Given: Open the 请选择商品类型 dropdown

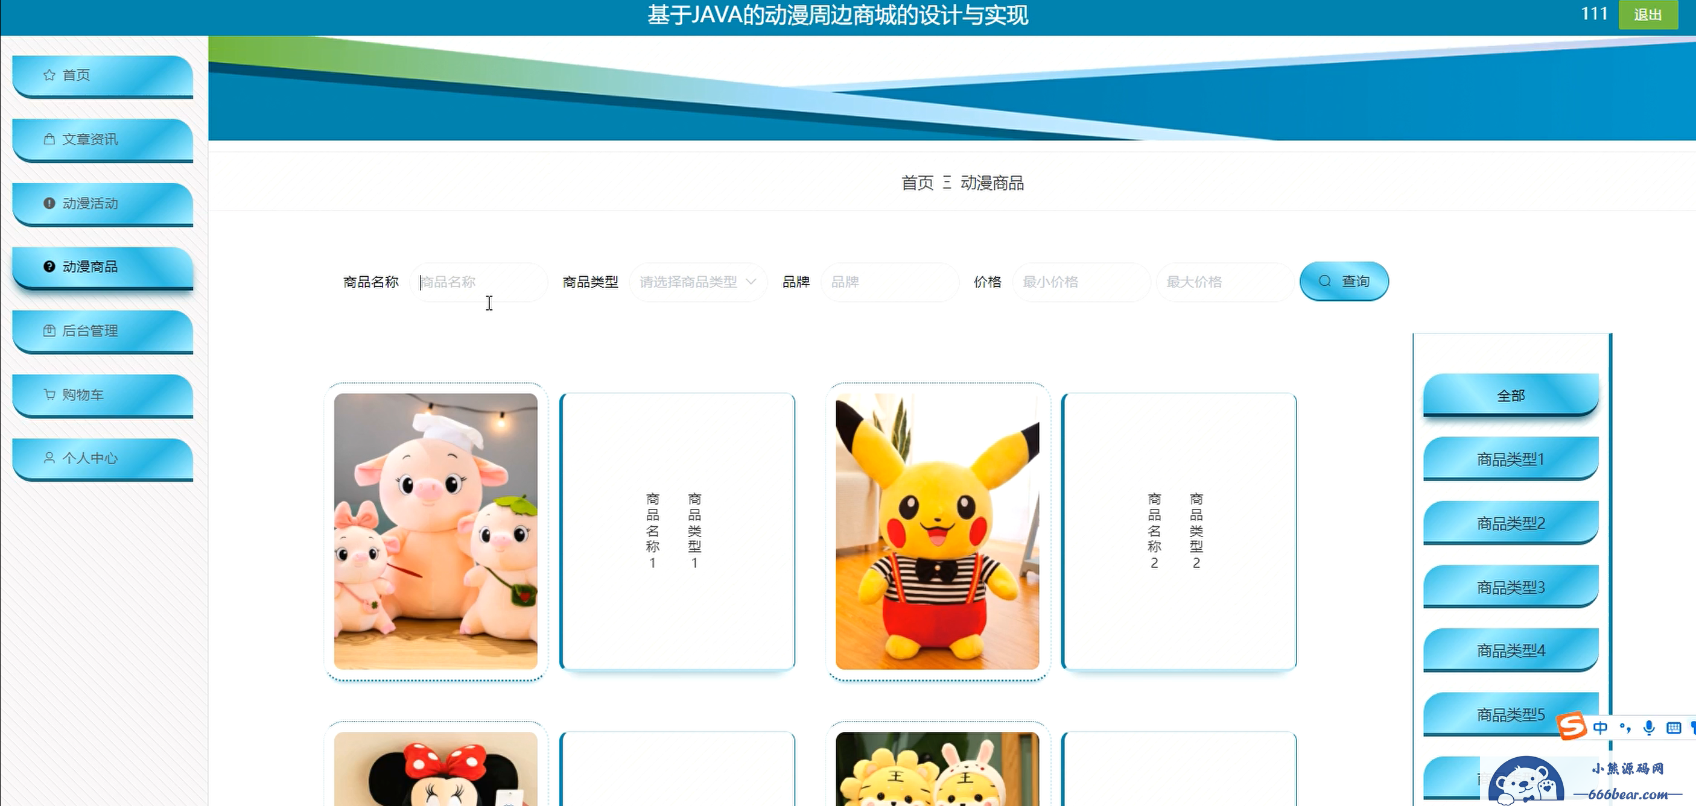Looking at the screenshot, I should [688, 282].
